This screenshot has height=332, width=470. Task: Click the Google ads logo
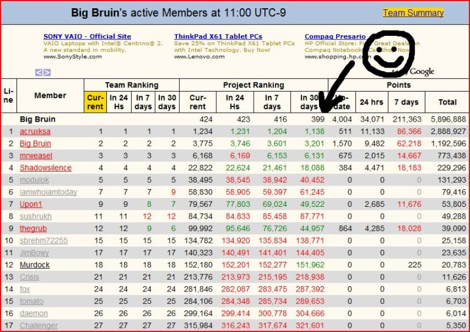(x=422, y=72)
